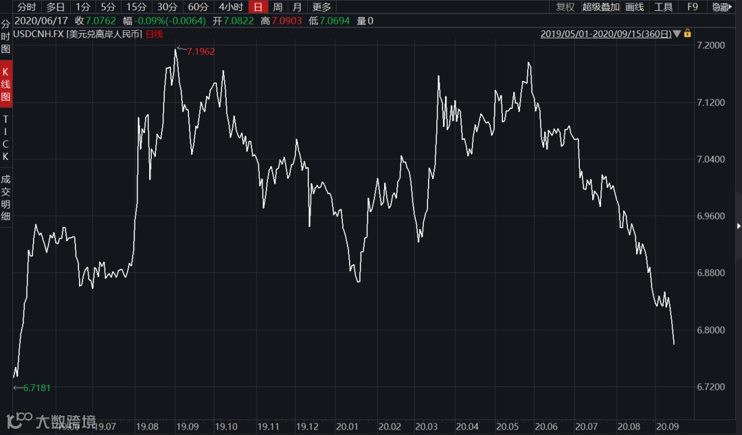Click the 20.06 date axis label

546,427
